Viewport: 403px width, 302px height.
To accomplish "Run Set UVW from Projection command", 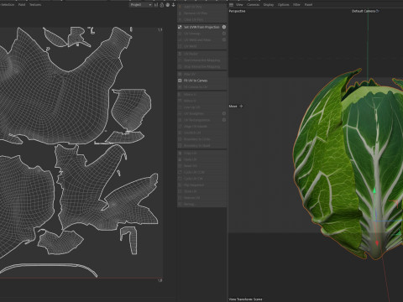I will (x=199, y=27).
